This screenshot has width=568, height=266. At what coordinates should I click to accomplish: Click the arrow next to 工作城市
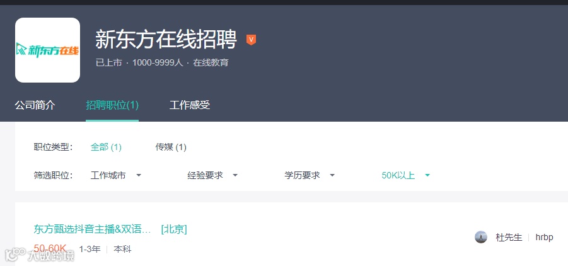click(139, 176)
